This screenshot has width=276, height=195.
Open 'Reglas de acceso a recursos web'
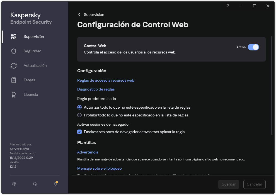coord(105,80)
